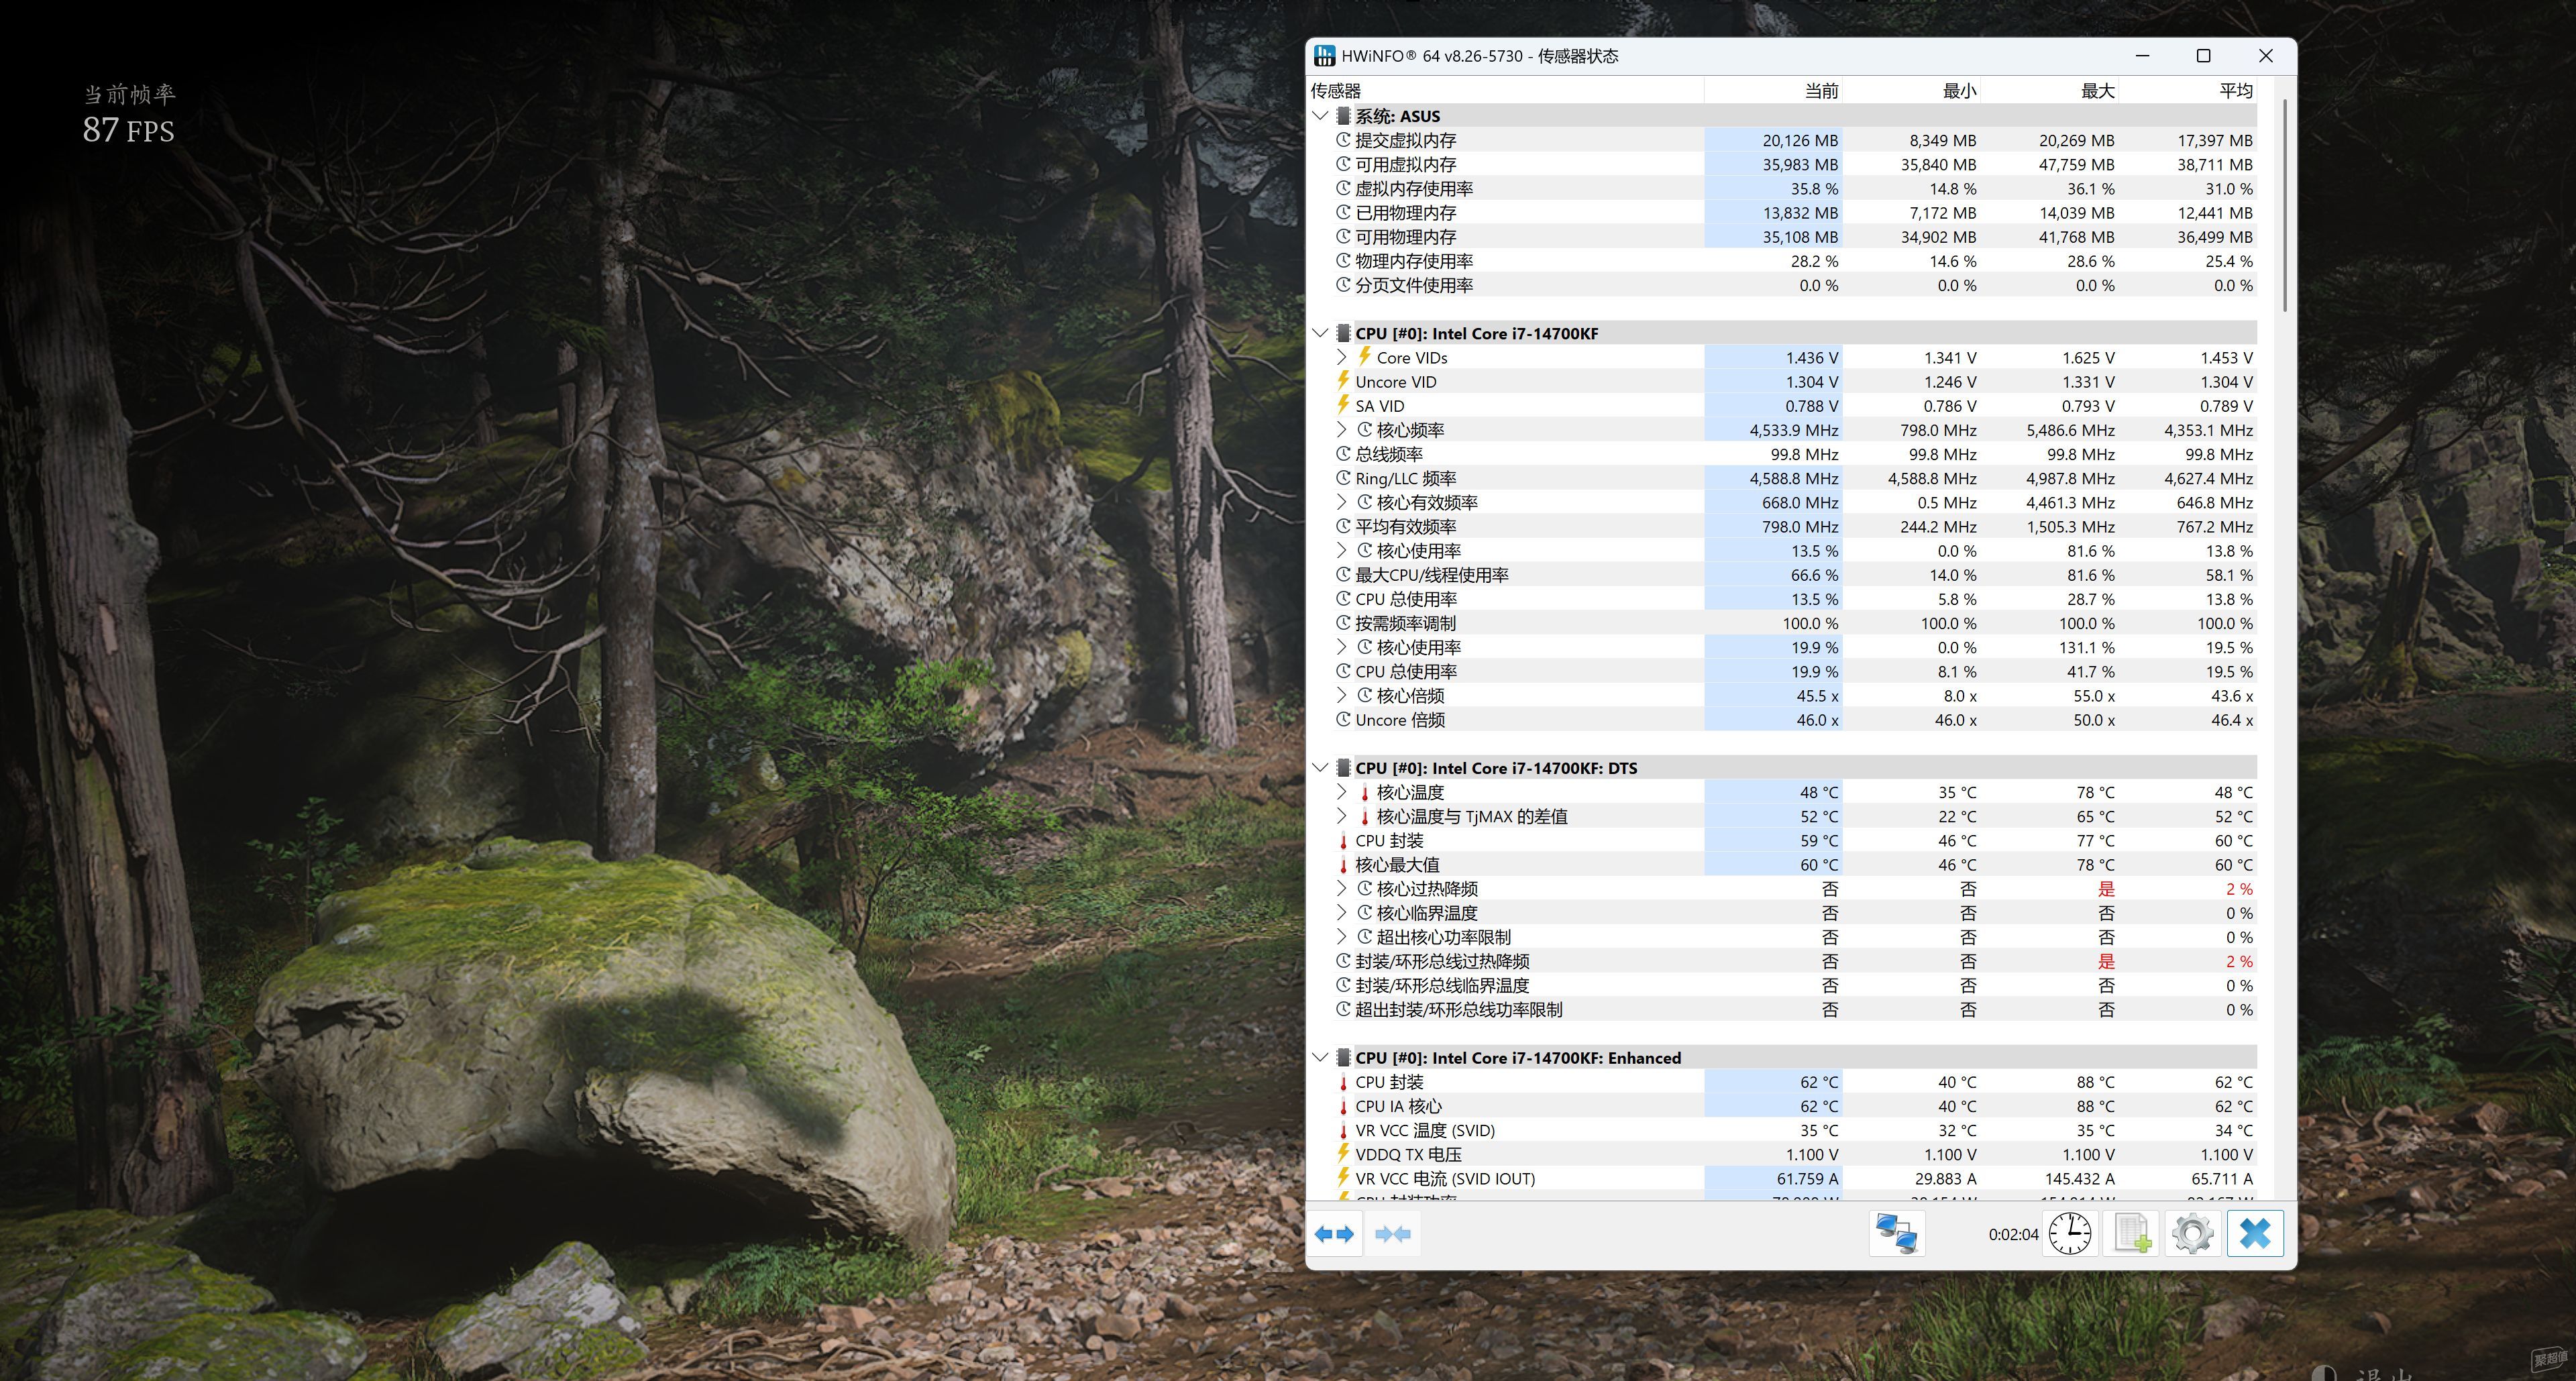Start logging with the sheet-plus icon
The image size is (2576, 1381).
click(x=2131, y=1234)
